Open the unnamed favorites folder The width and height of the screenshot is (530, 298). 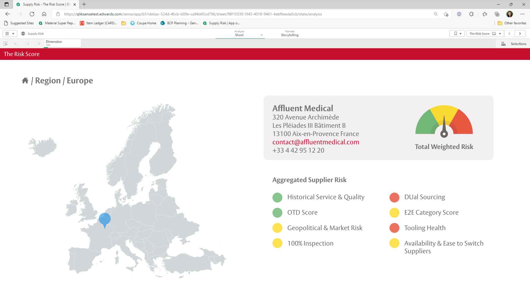coord(124,23)
